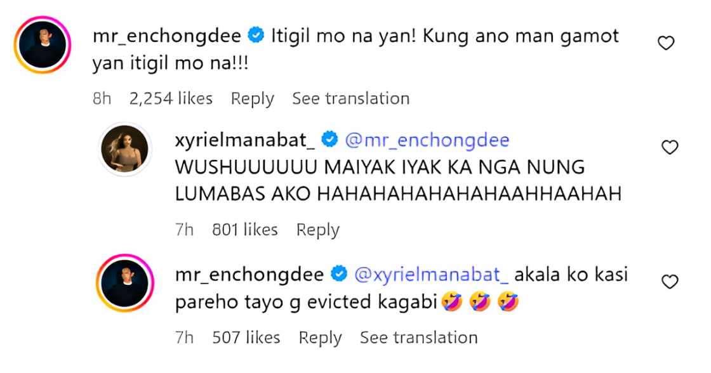Tap the heart icon on mr_enchongdee's first comment
Screen dimensions: 711x373
pyautogui.click(x=665, y=43)
